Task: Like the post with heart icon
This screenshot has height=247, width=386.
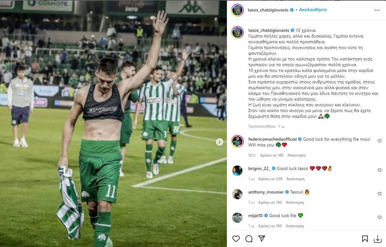Action: click(236, 238)
